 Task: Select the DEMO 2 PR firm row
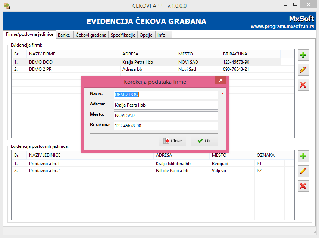pos(147,69)
